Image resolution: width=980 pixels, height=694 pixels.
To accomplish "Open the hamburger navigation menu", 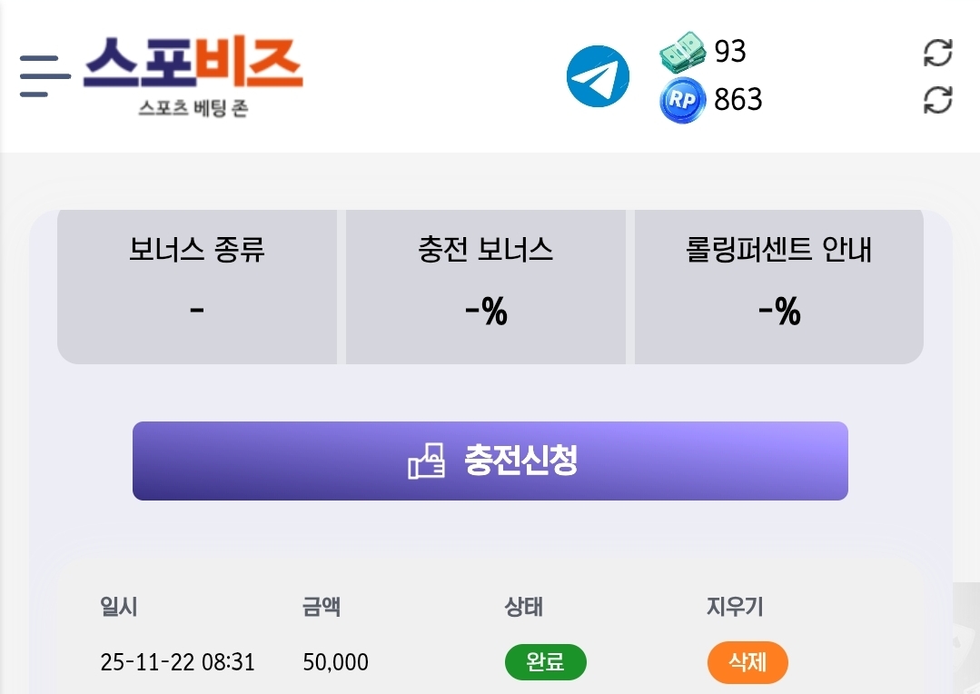I will [x=45, y=75].
